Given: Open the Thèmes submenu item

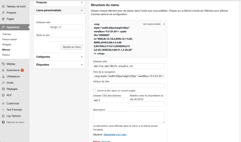Looking at the screenshot, I should click(7, 34).
